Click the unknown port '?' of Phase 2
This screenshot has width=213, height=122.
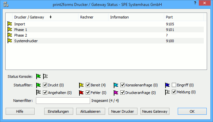pos(167,35)
